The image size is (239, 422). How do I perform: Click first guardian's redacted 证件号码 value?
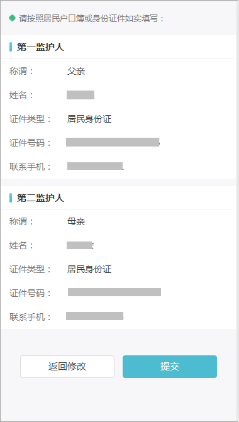point(113,142)
